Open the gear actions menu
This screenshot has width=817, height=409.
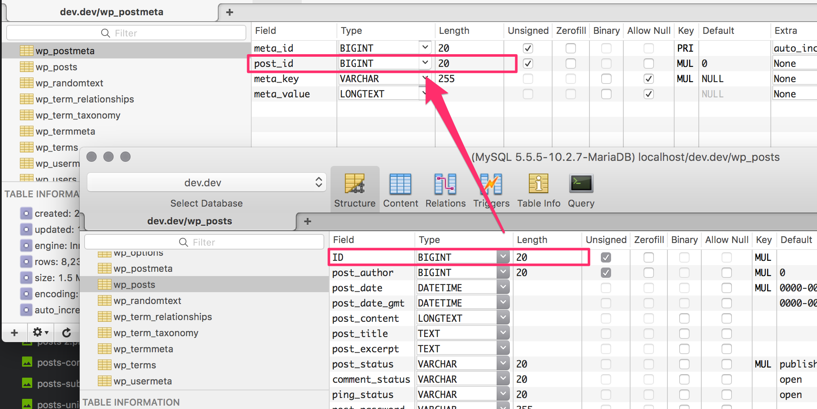tap(41, 333)
